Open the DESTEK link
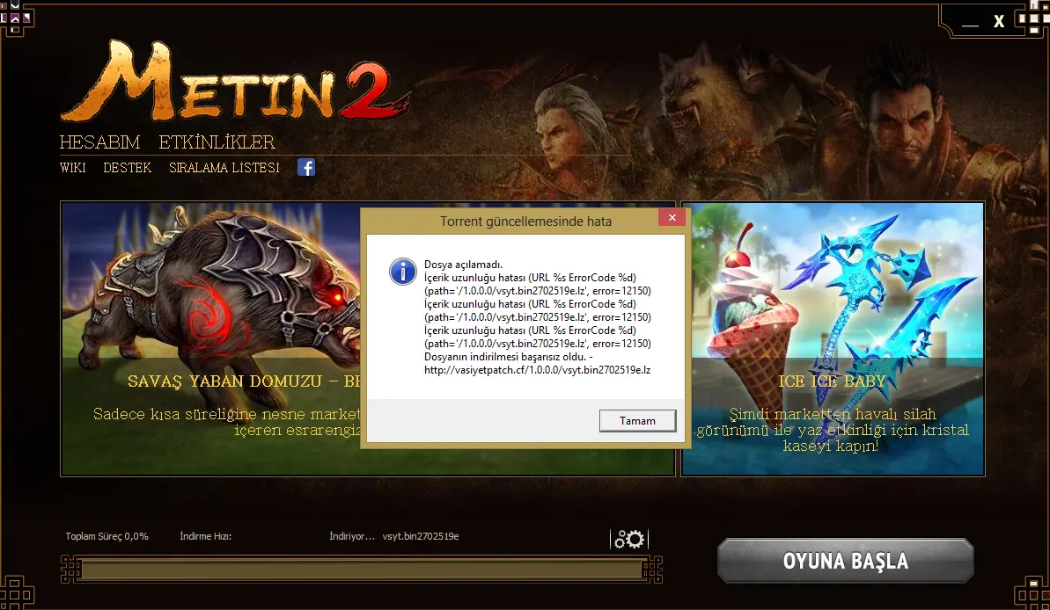Viewport: 1050px width, 610px height. [128, 167]
